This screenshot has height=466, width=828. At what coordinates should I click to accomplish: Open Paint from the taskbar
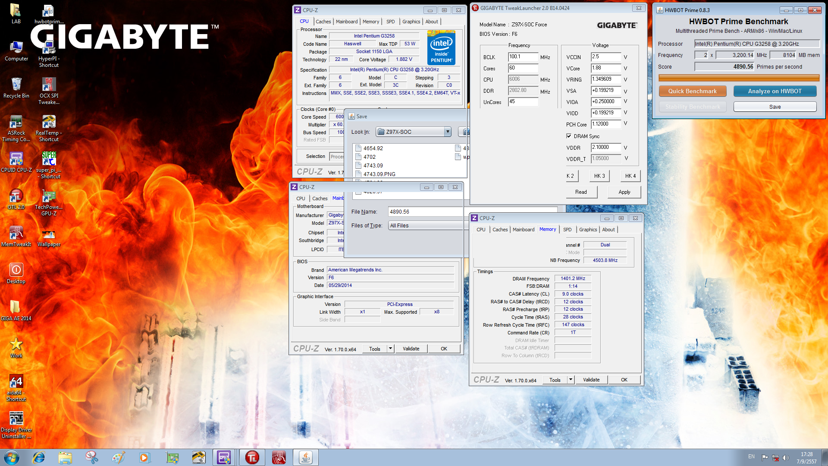(x=118, y=457)
